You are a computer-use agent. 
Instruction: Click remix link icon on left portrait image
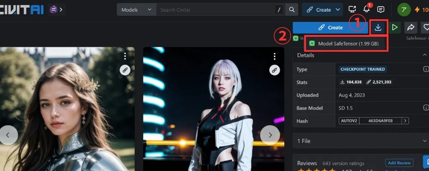coord(125,70)
